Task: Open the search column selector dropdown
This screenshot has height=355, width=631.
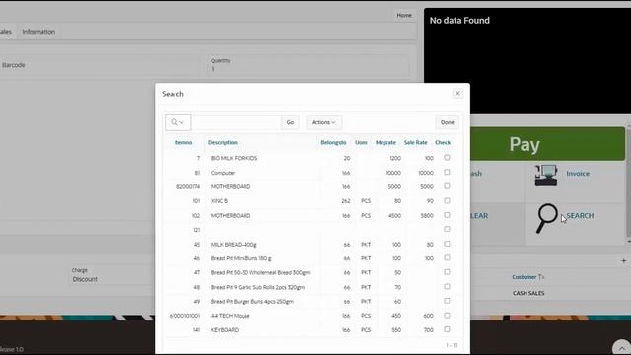Action: (x=177, y=122)
